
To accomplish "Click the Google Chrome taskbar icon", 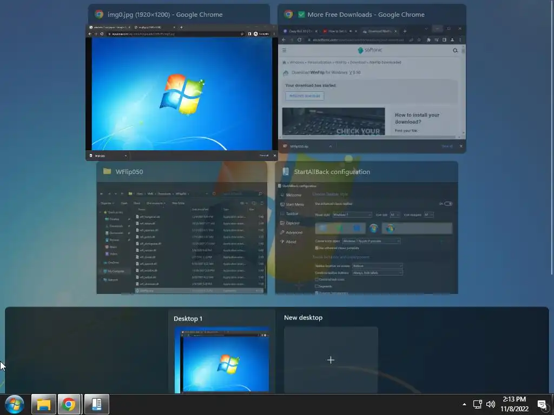I will pyautogui.click(x=69, y=404).
